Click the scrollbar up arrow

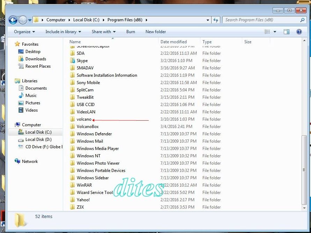(x=304, y=40)
